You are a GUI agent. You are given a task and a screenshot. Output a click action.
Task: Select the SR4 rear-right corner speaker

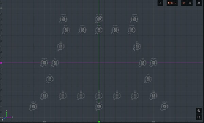tap(154, 96)
